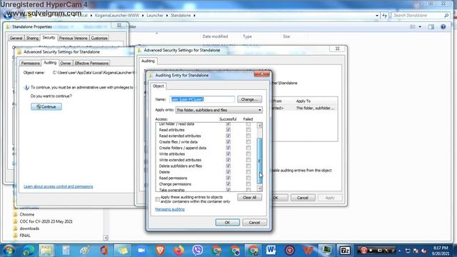This screenshot has width=457, height=257.
Task: Click the HyperCam recording button in the tray
Action: (x=363, y=251)
